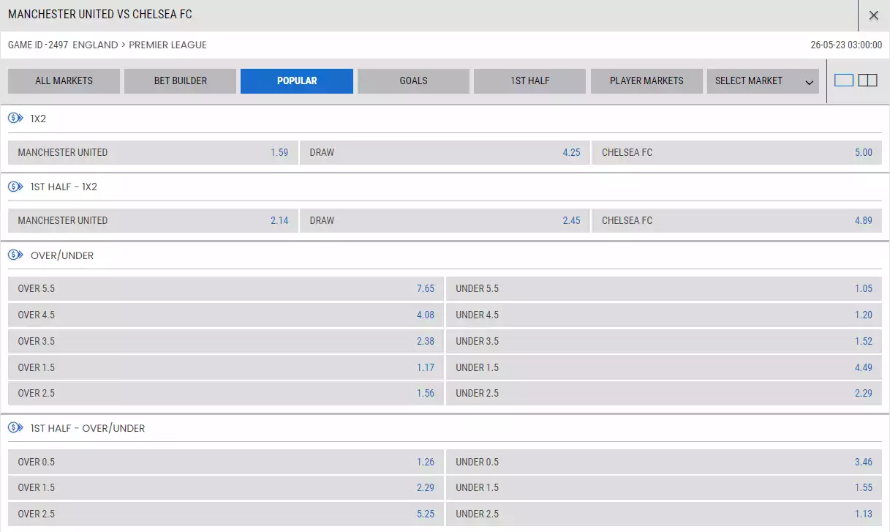890x532 pixels.
Task: Add OVER 5.5 at 7.65
Action: coord(226,289)
